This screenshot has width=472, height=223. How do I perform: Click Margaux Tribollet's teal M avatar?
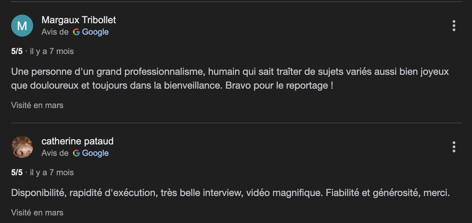coord(22,26)
